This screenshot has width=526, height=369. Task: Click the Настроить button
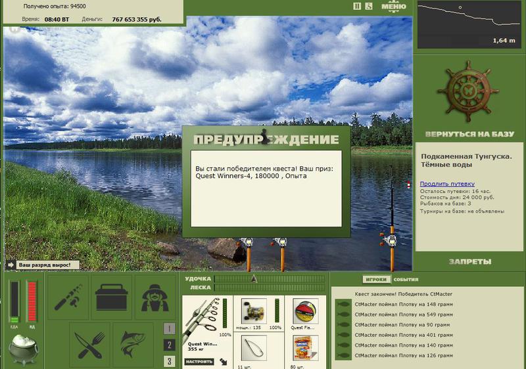point(199,362)
